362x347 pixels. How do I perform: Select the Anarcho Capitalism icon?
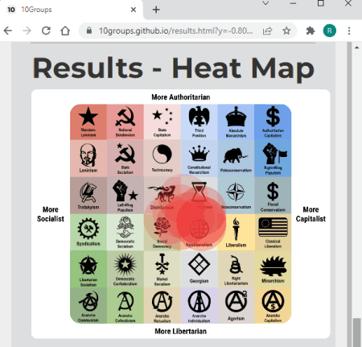pos(273,301)
